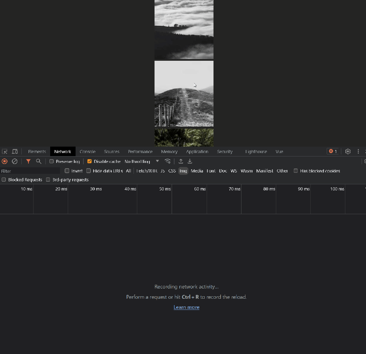Click the inspect element picker icon
Screen dimensions: 366x354
4,151
